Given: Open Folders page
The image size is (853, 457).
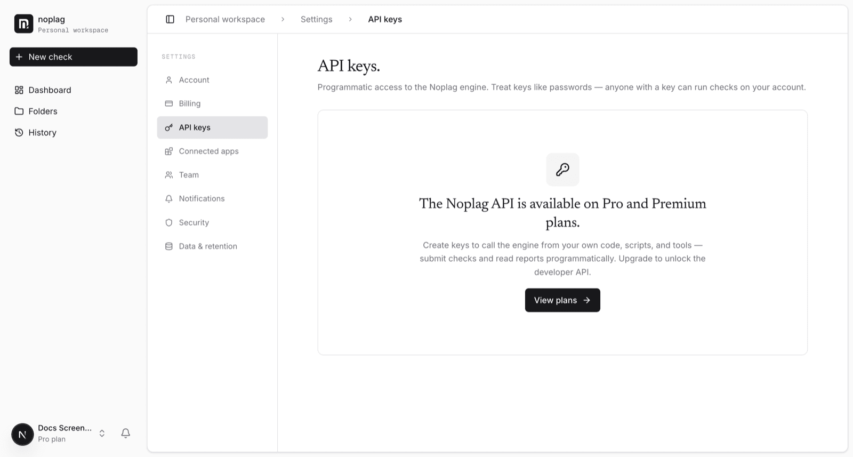Looking at the screenshot, I should click(74, 111).
